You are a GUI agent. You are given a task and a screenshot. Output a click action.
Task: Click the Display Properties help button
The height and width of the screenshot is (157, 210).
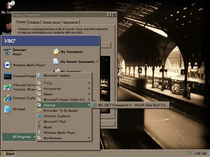coord(109,15)
